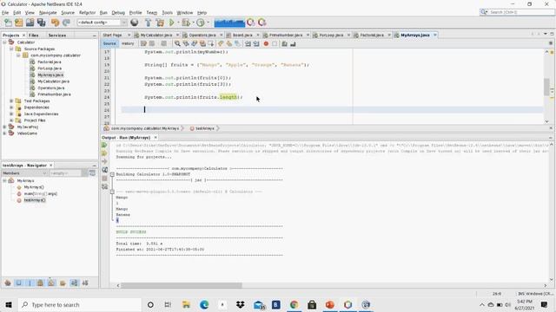The height and width of the screenshot is (312, 556).
Task: Click the Find Selection magnifier icon in editor toolbar
Action: (x=177, y=44)
